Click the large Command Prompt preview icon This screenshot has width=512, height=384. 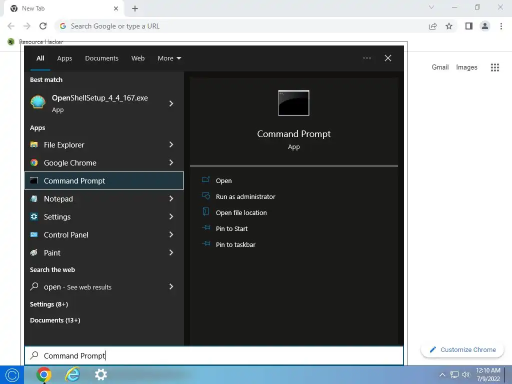(x=293, y=103)
